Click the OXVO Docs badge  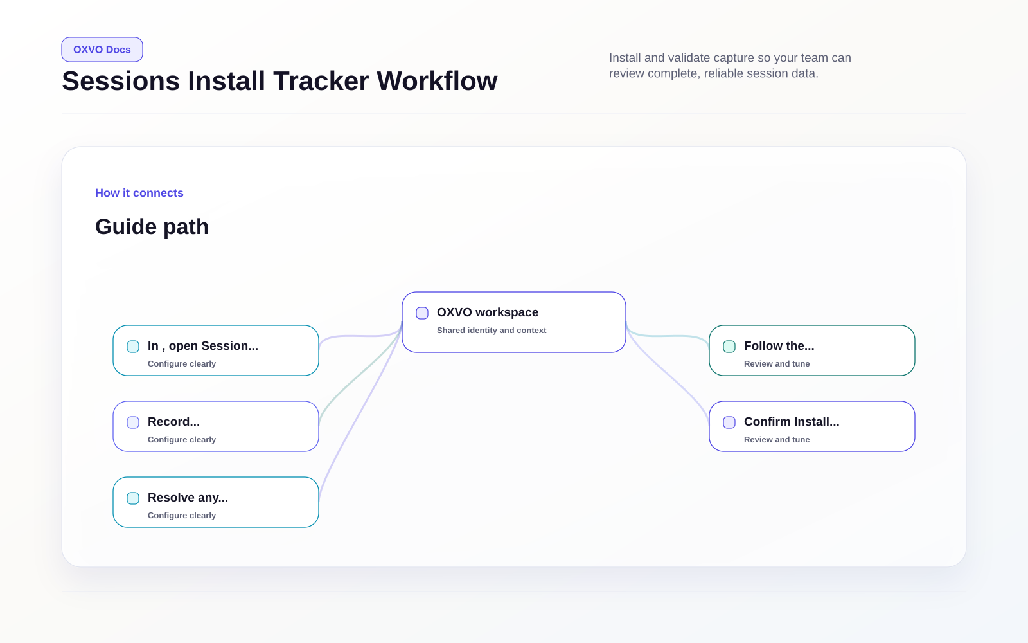(102, 50)
